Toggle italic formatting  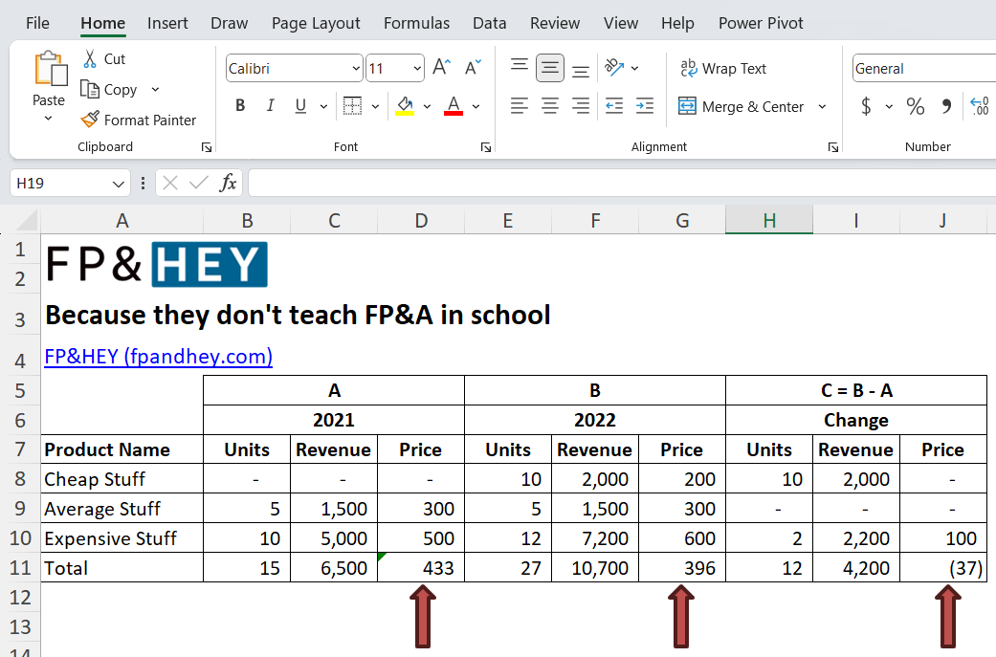(x=270, y=105)
